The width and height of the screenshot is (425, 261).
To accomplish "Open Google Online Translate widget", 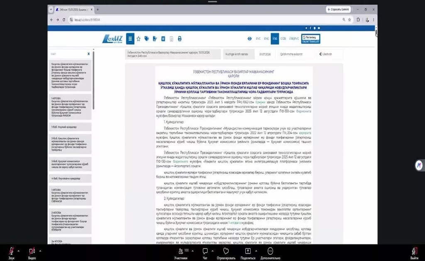I will coord(310,39).
